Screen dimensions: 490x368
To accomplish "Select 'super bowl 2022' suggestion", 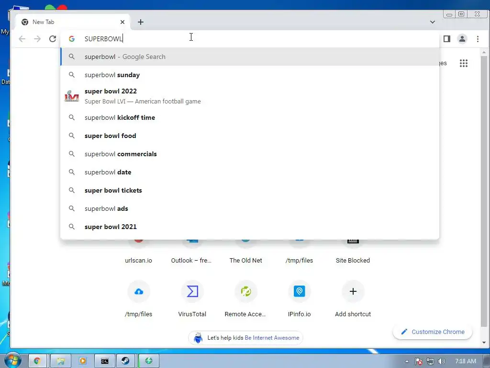I will 250,96.
